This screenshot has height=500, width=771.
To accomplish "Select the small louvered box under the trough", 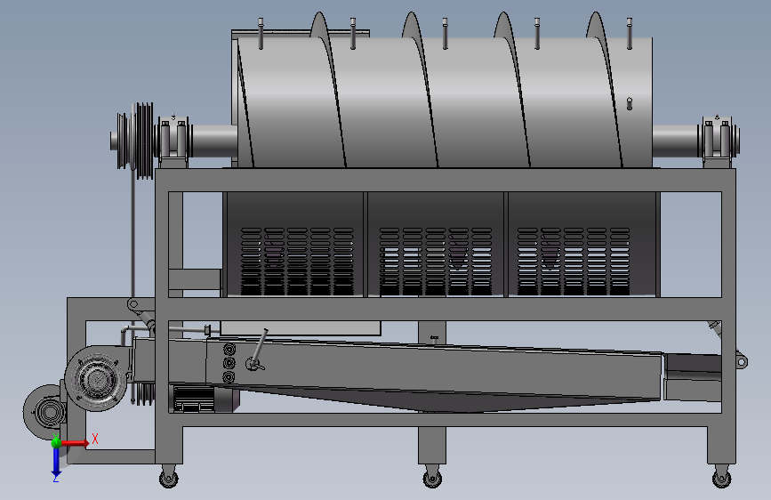I will coord(194,399).
